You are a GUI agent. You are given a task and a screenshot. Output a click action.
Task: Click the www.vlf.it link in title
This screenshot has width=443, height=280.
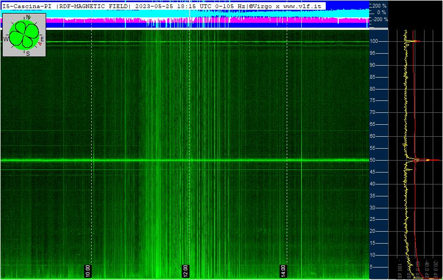coord(302,6)
